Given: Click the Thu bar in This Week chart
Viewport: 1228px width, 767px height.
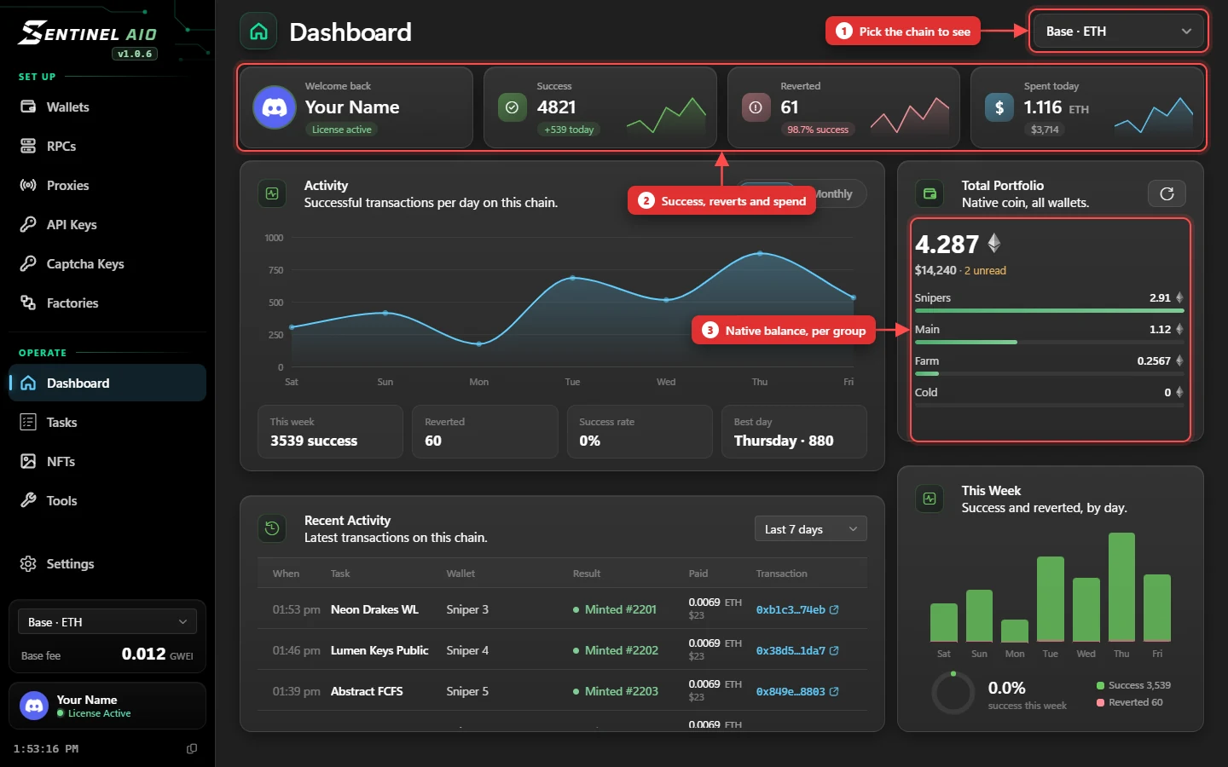Looking at the screenshot, I should (x=1121, y=586).
